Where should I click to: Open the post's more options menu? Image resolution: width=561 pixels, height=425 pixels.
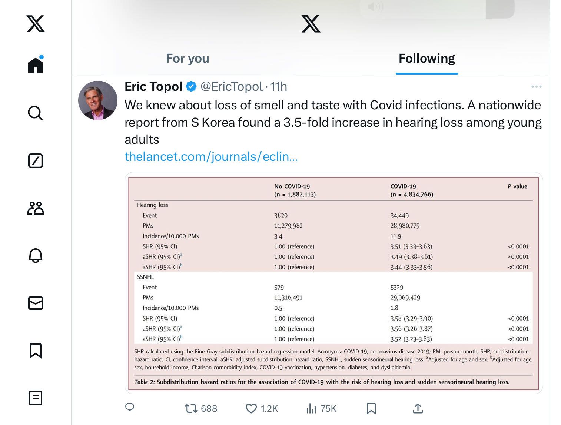536,87
